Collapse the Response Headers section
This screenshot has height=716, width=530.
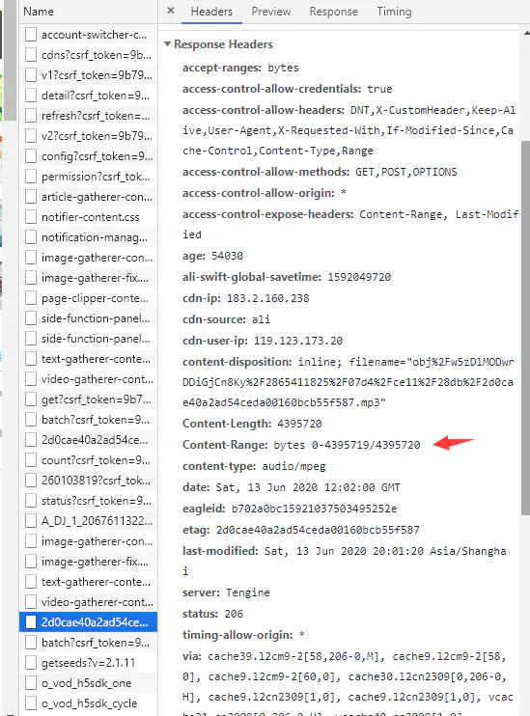(x=167, y=44)
